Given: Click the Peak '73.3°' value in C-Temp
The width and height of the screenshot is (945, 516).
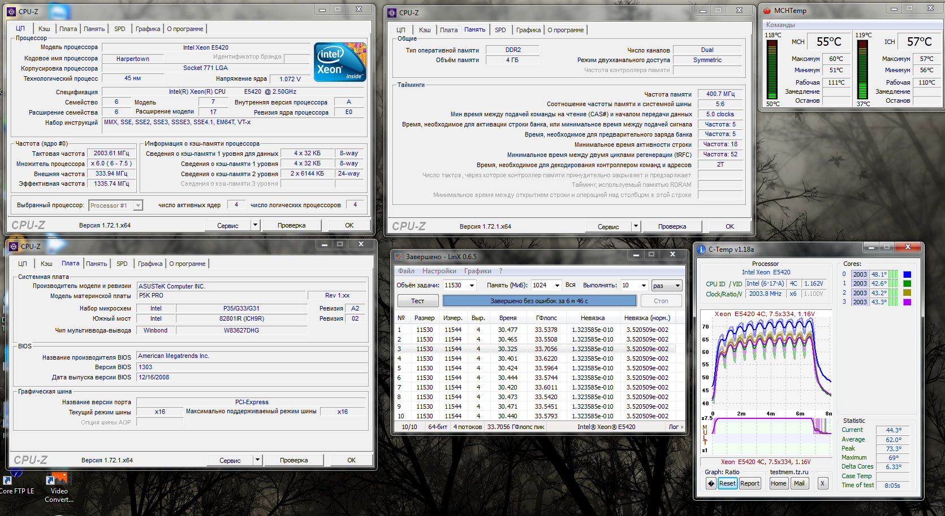Looking at the screenshot, I should pyautogui.click(x=894, y=449).
